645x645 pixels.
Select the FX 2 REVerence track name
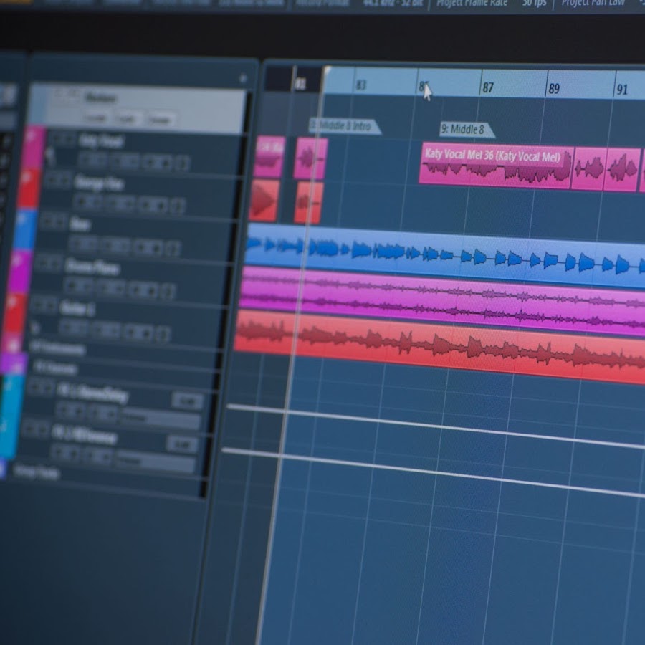85,435
